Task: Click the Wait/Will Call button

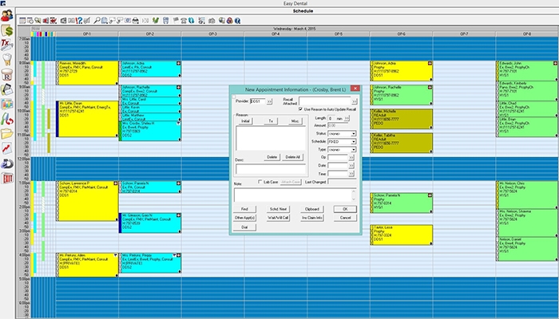Action: click(x=278, y=218)
